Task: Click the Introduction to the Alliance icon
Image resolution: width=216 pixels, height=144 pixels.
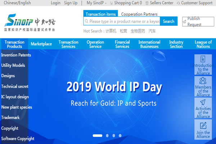Action: [x=203, y=59]
